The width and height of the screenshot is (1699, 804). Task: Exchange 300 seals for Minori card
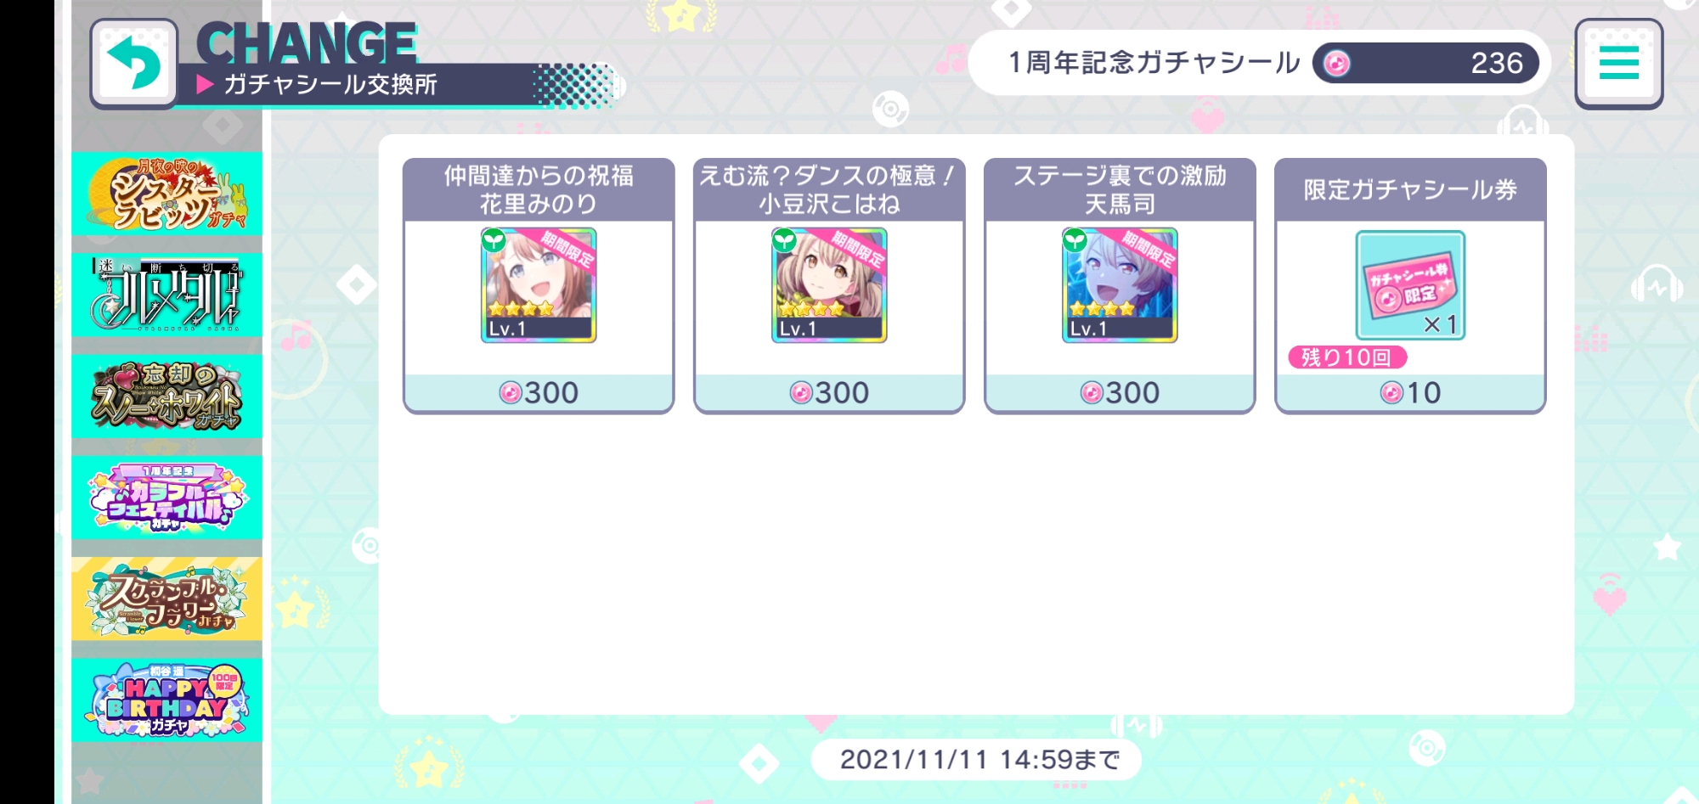click(x=539, y=393)
